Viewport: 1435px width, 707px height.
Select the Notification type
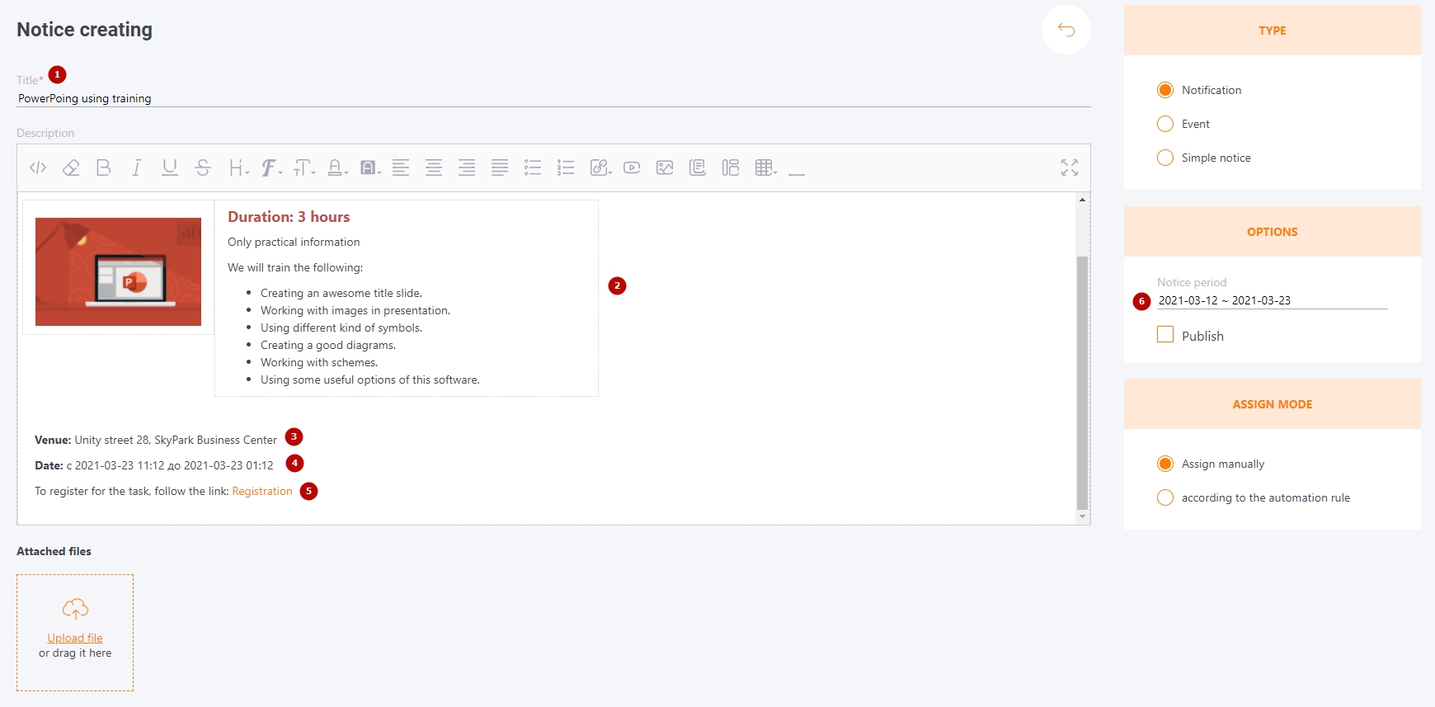(1165, 90)
